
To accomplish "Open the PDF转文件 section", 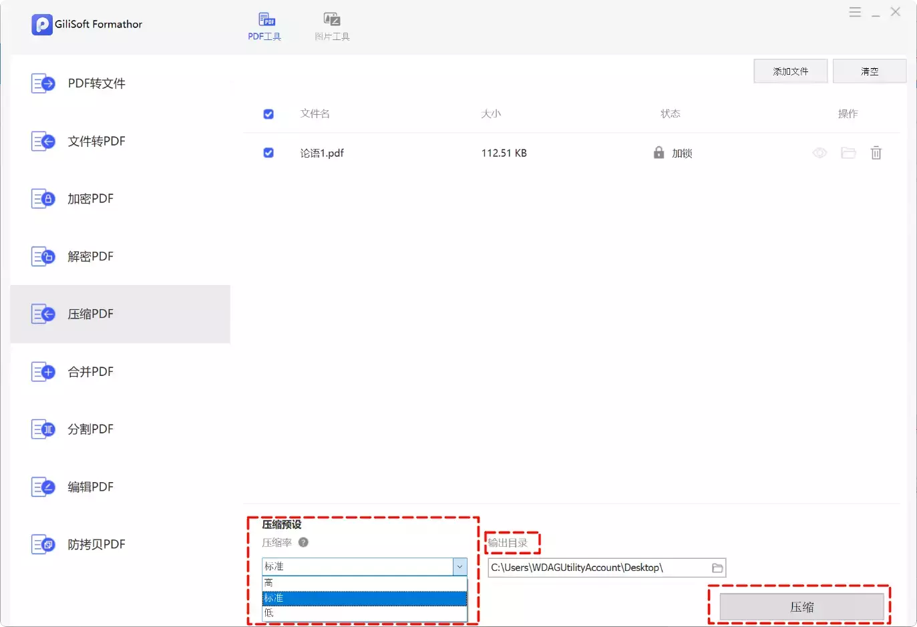I will coord(96,83).
